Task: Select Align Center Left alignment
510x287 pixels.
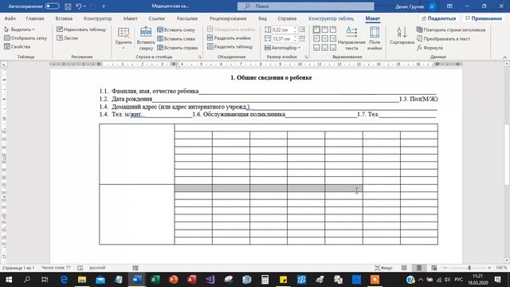Action: coord(316,39)
